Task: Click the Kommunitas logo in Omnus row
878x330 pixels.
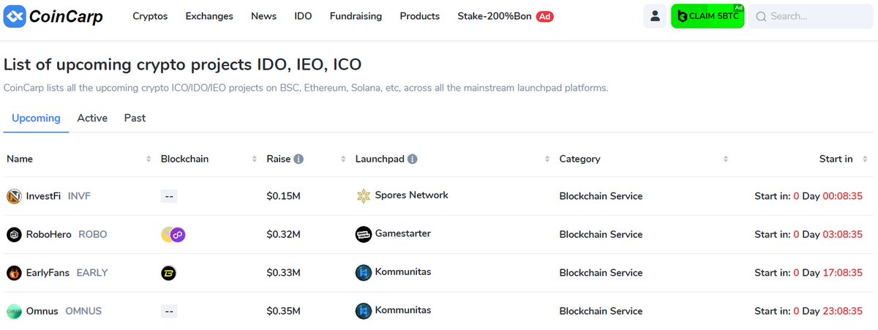Action: tap(363, 311)
